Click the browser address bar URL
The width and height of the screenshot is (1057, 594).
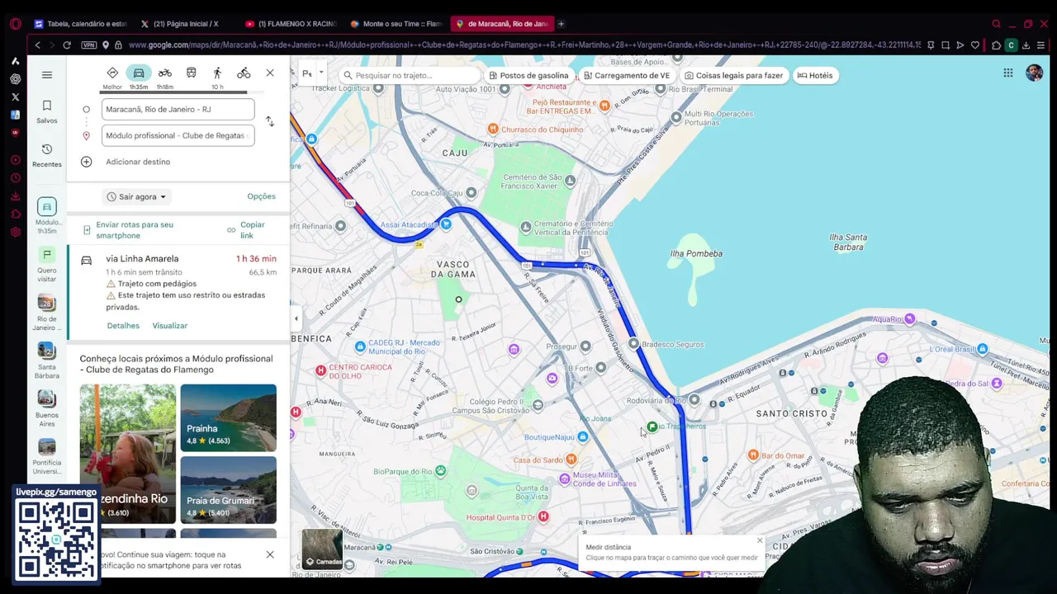(x=524, y=45)
